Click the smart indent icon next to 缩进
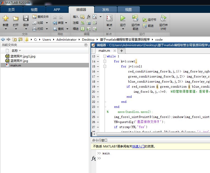The image size is (210, 173). click(83, 29)
